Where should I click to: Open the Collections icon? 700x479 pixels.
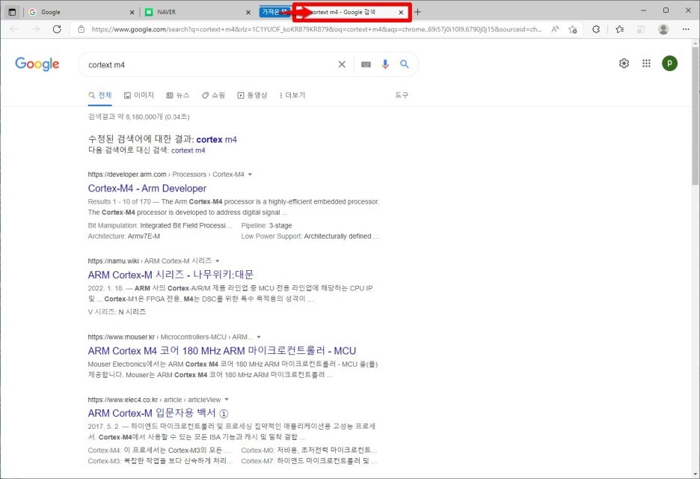641,29
